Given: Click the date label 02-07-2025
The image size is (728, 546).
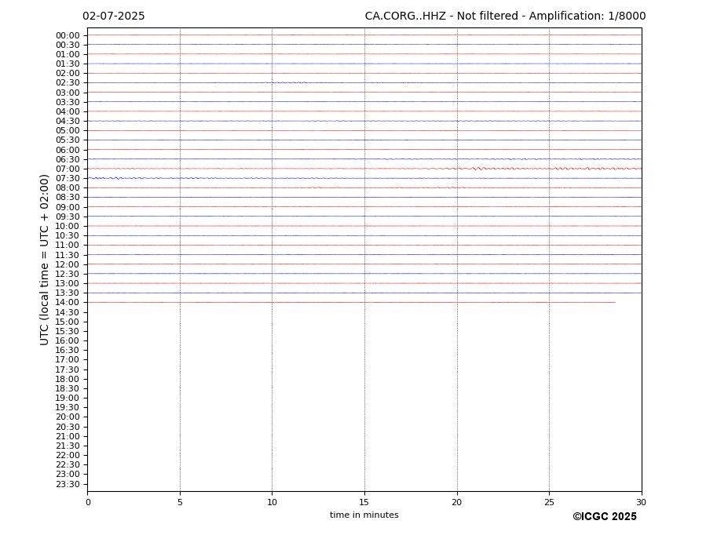Looking at the screenshot, I should tap(113, 16).
